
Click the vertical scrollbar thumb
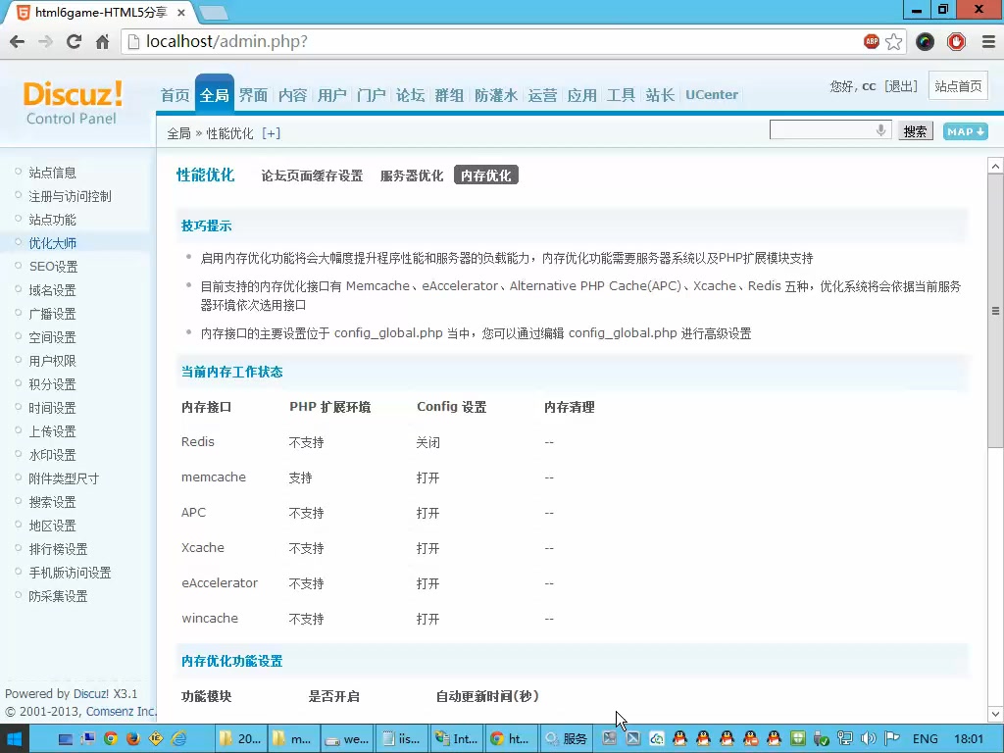995,311
